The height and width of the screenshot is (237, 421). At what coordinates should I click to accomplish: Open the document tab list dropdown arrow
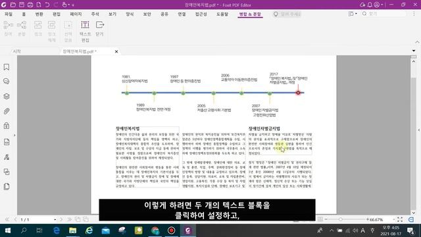point(414,51)
